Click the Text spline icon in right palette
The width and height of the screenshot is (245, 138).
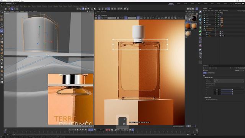(x=200, y=23)
